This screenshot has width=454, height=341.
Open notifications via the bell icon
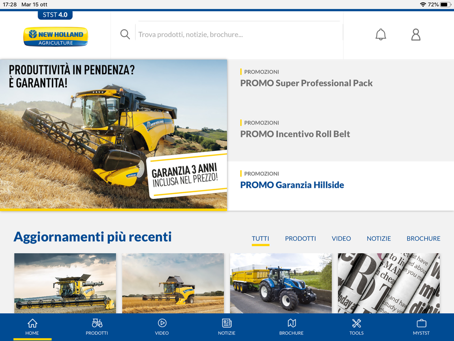(381, 35)
